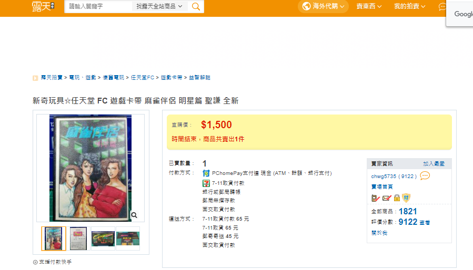Expand the 我的拍賣 menu
The height and width of the screenshot is (270, 473).
410,6
